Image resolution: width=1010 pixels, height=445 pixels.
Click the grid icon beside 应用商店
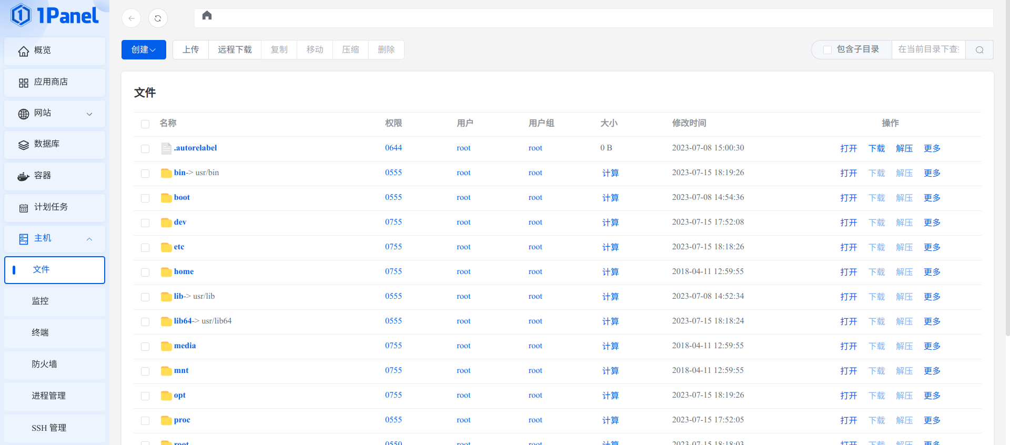[24, 83]
